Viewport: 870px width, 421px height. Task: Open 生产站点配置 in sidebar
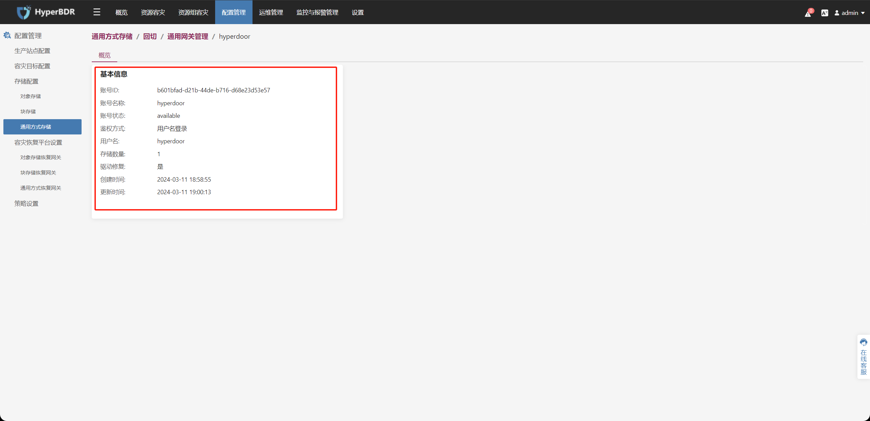[x=32, y=51]
